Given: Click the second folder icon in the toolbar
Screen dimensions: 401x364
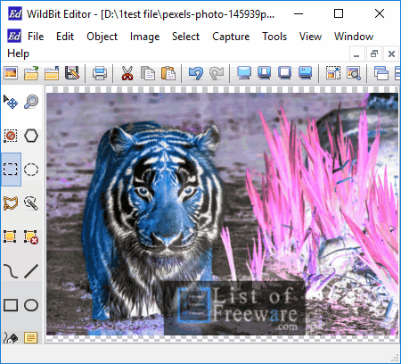Looking at the screenshot, I should [x=52, y=73].
